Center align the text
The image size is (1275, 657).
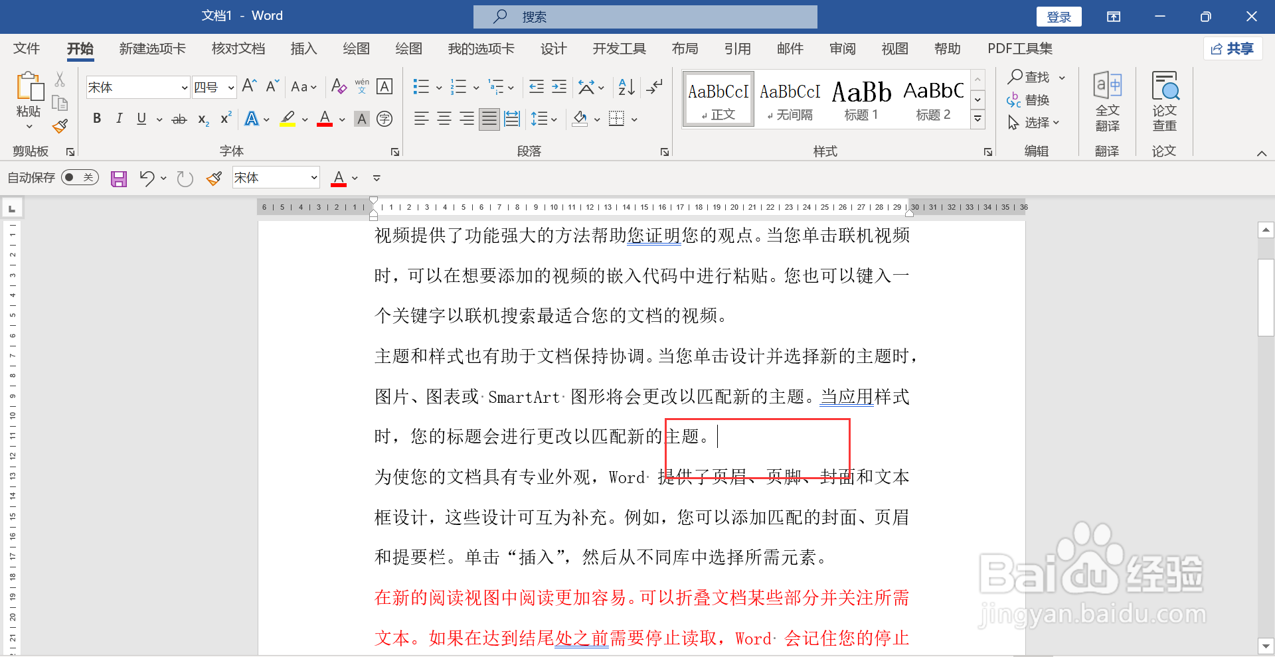coord(444,119)
